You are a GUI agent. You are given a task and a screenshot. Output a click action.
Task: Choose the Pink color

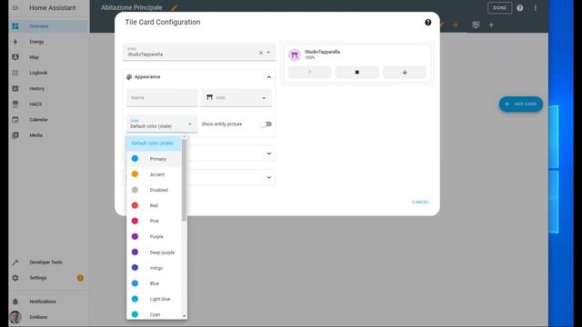coord(154,221)
